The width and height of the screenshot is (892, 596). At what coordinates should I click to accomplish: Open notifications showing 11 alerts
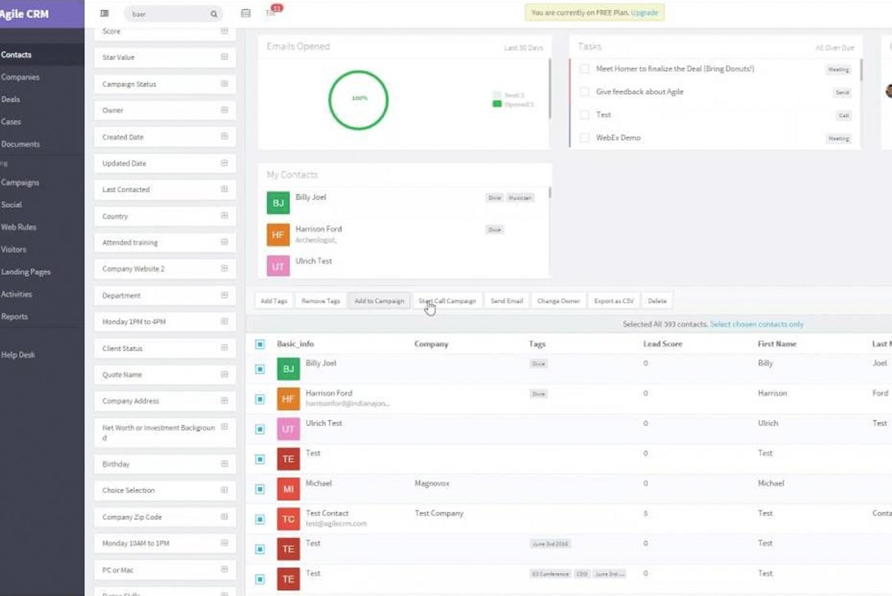[271, 14]
